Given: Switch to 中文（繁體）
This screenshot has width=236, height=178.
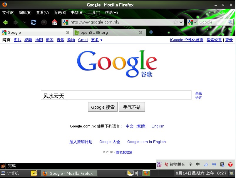Looking at the screenshot, I should click(x=136, y=126).
